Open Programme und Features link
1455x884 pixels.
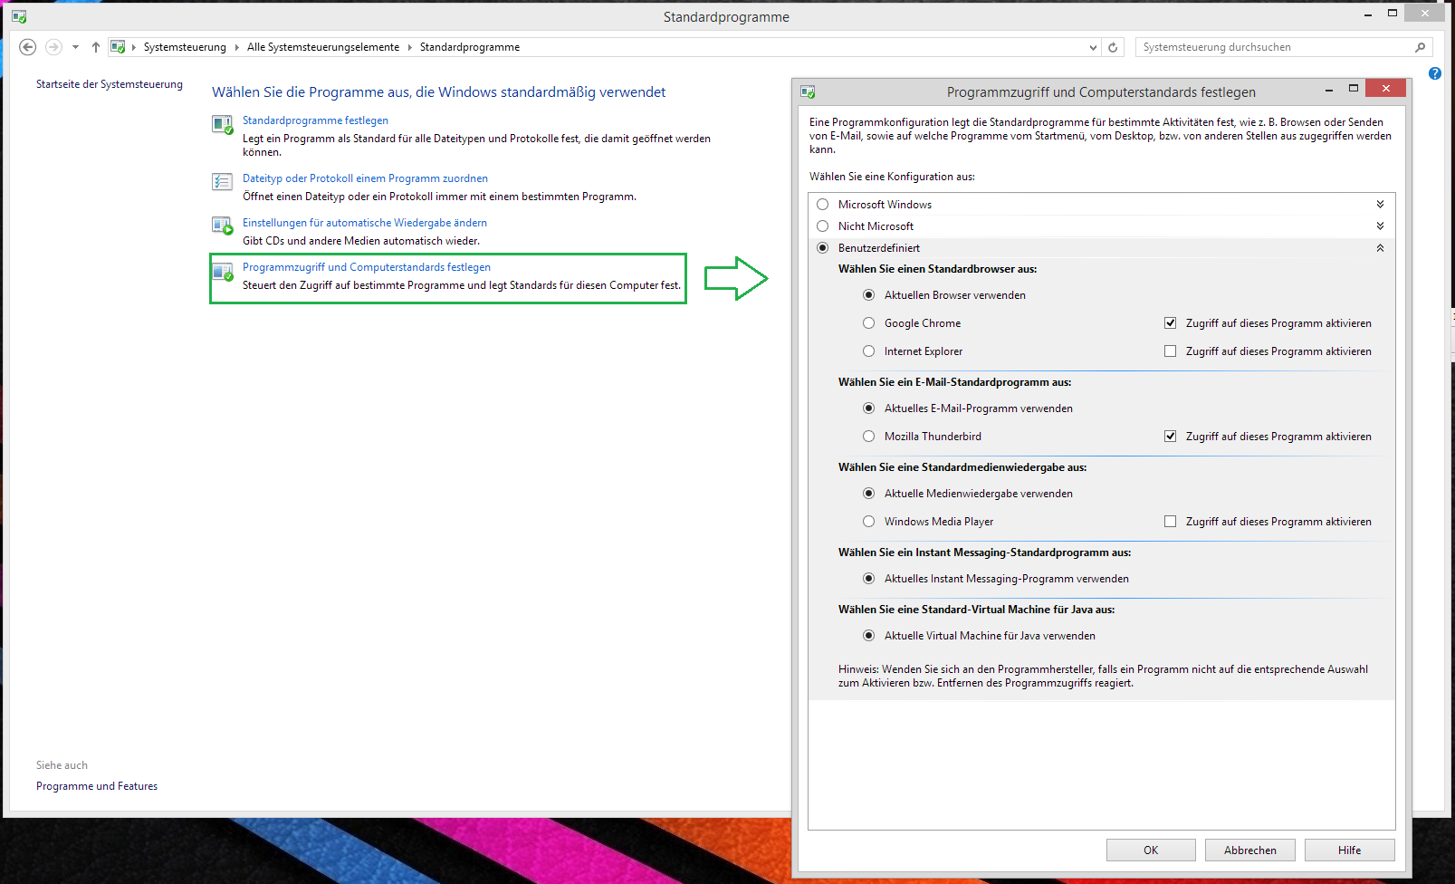[97, 786]
